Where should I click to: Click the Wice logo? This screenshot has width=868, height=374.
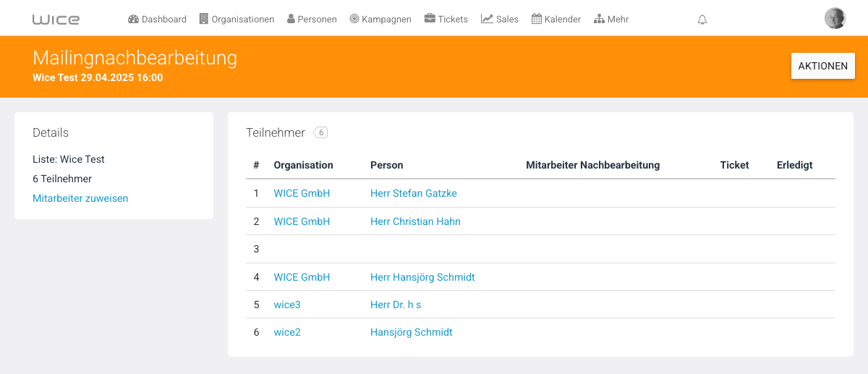(56, 20)
